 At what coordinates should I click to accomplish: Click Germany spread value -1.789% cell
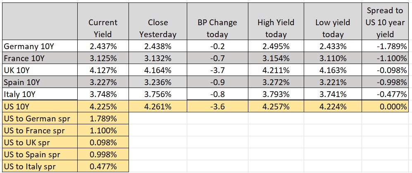[x=385, y=46]
